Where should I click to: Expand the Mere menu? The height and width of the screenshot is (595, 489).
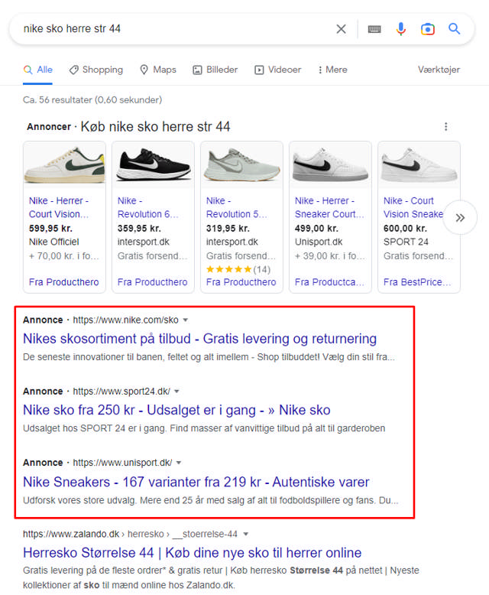click(x=332, y=70)
